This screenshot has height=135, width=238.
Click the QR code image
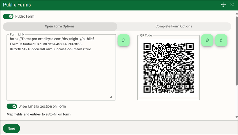click(168, 68)
